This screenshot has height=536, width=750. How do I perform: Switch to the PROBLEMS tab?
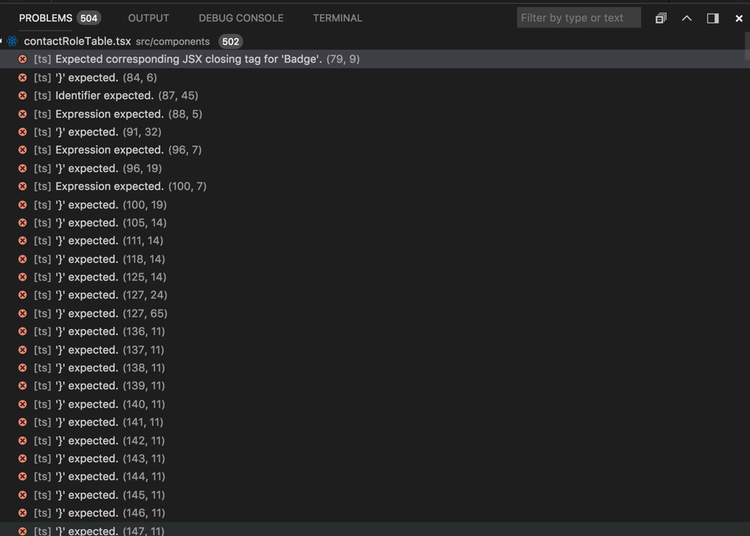point(45,18)
